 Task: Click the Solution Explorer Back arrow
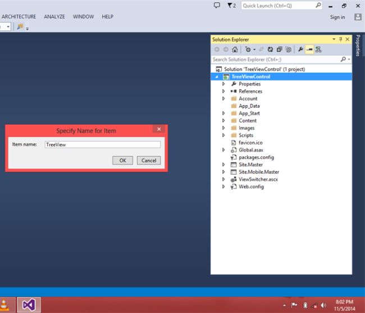(217, 49)
